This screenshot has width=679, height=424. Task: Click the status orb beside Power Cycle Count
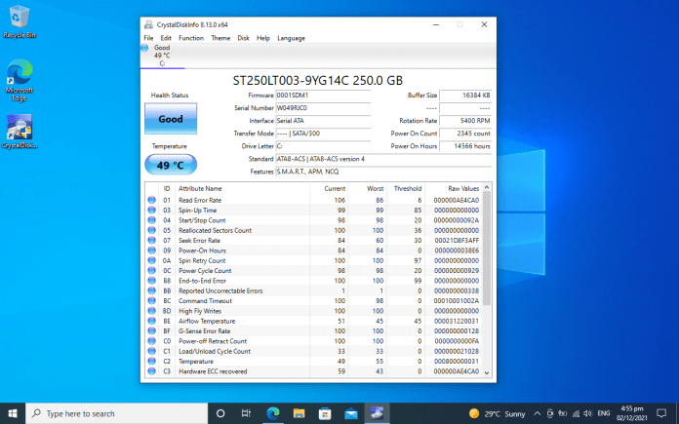pos(151,269)
